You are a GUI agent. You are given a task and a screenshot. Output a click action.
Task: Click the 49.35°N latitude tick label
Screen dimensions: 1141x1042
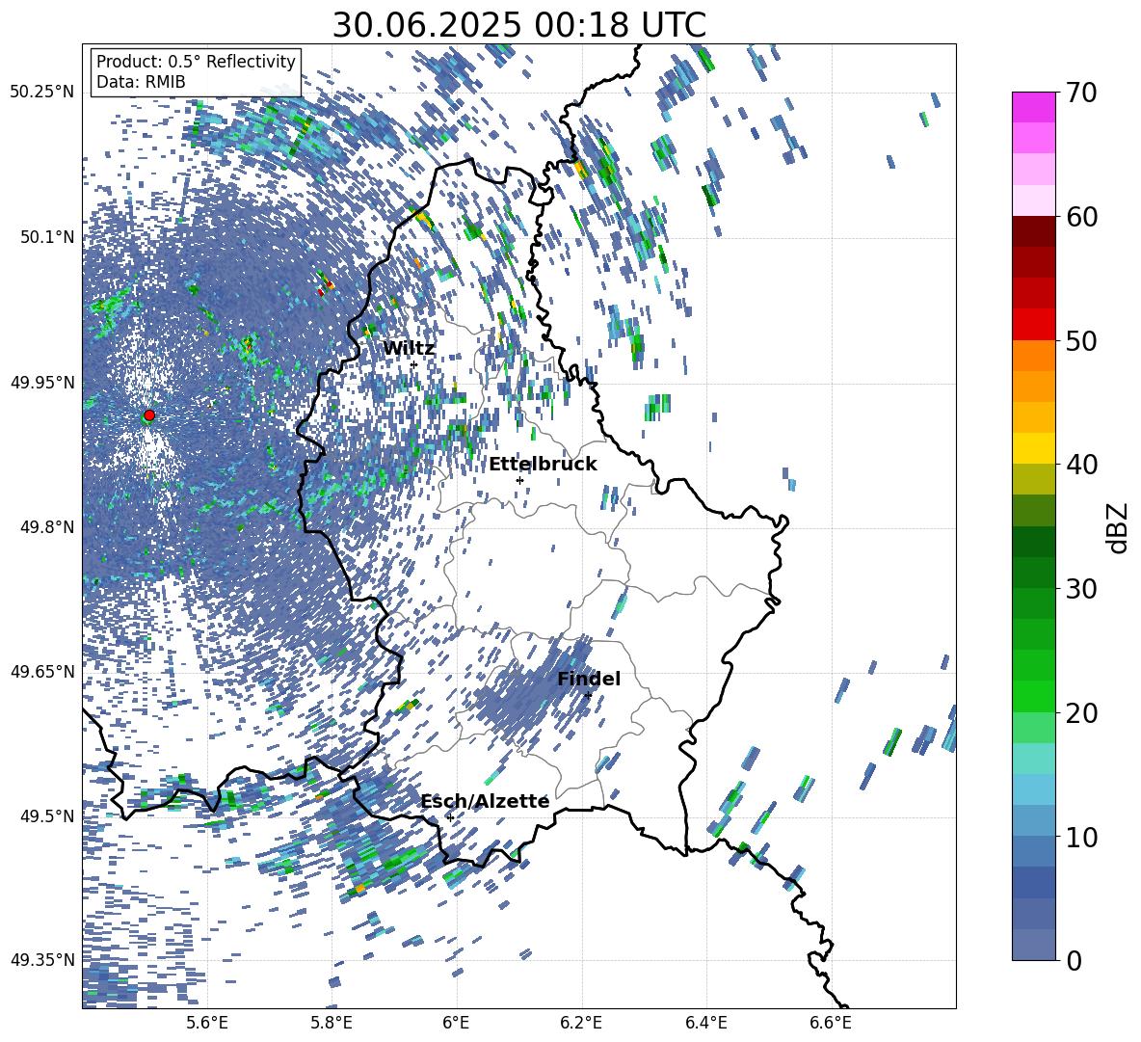(x=42, y=960)
